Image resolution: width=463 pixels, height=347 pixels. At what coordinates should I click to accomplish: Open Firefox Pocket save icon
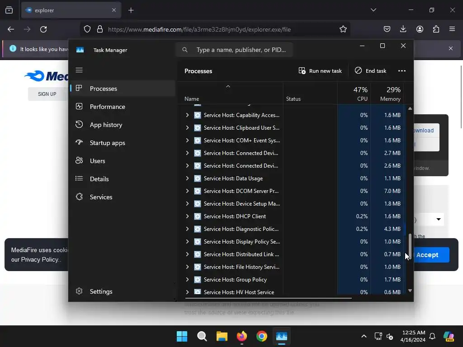click(387, 29)
